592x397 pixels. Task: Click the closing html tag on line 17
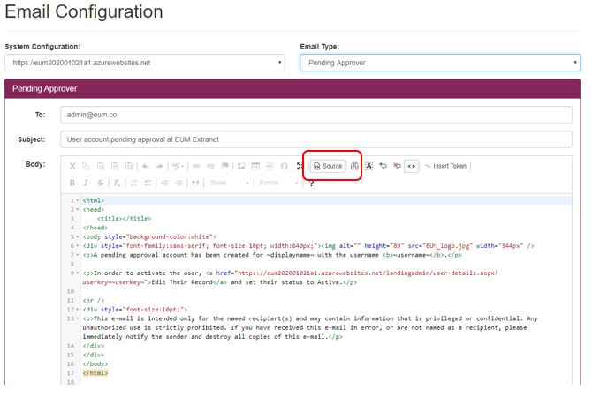click(x=95, y=373)
